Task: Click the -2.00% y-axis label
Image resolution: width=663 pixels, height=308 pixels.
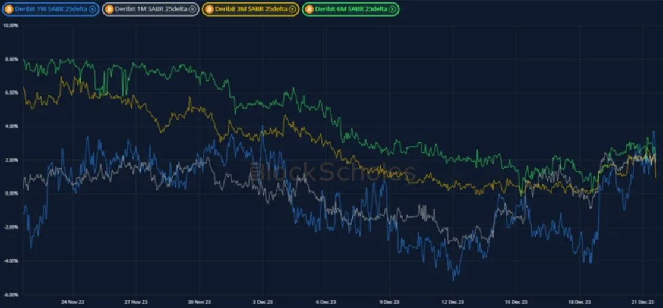Action: [11, 227]
